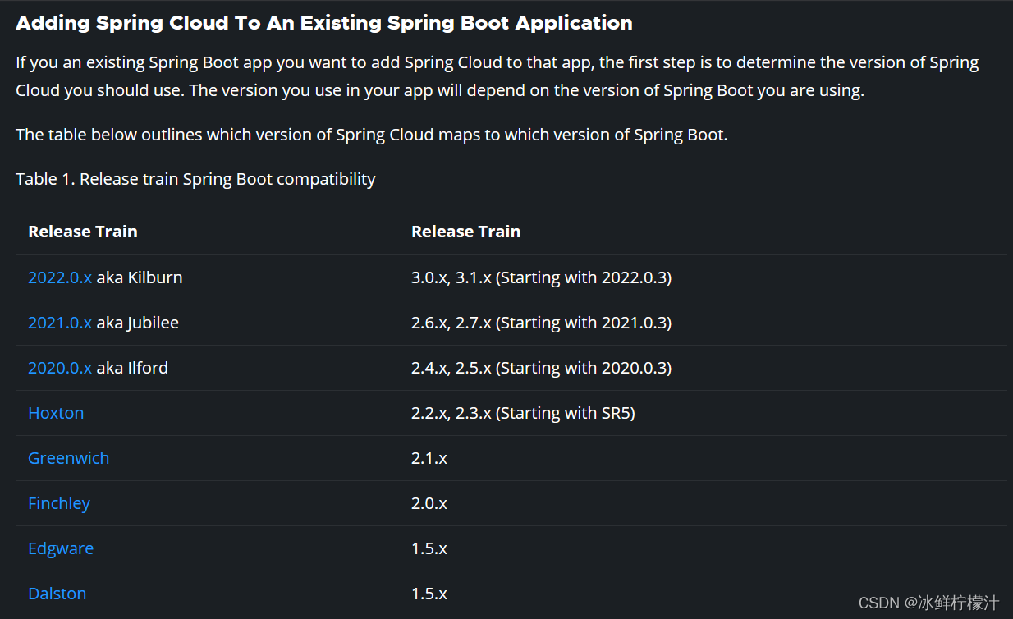Click the first Release Train column header

83,232
